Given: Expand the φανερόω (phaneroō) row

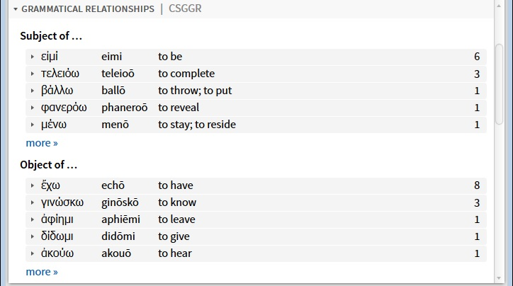Looking at the screenshot, I should tap(33, 108).
